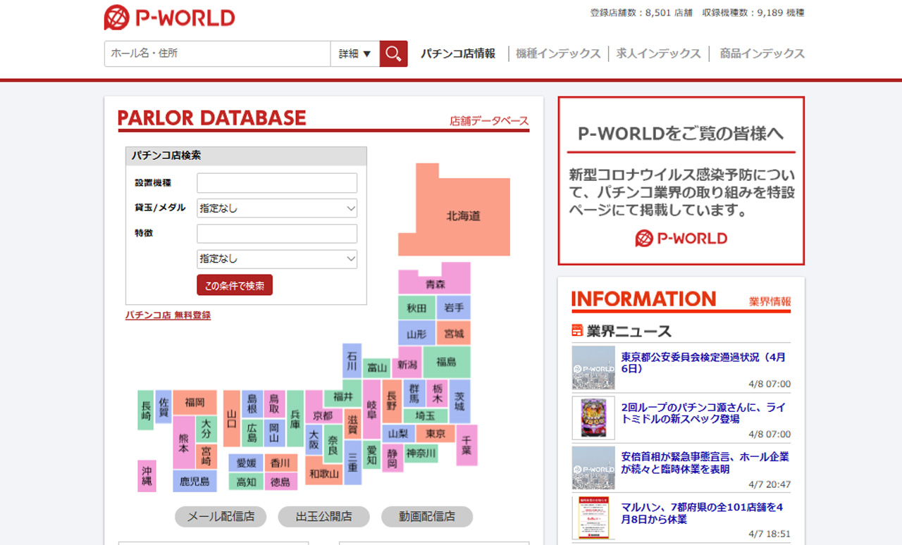
Task: Select 長野 prefecture on the map
Action: 392,401
